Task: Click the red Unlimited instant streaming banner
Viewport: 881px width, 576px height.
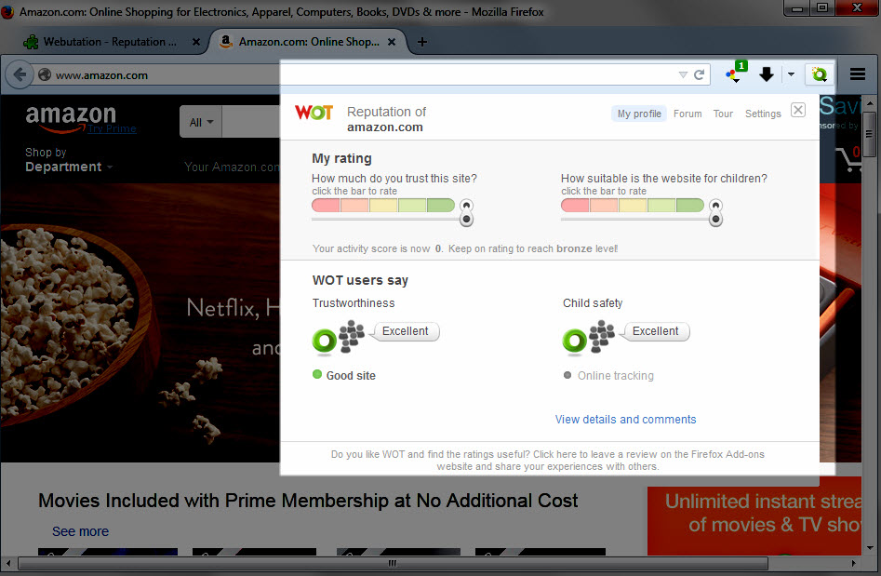Action: click(x=754, y=516)
